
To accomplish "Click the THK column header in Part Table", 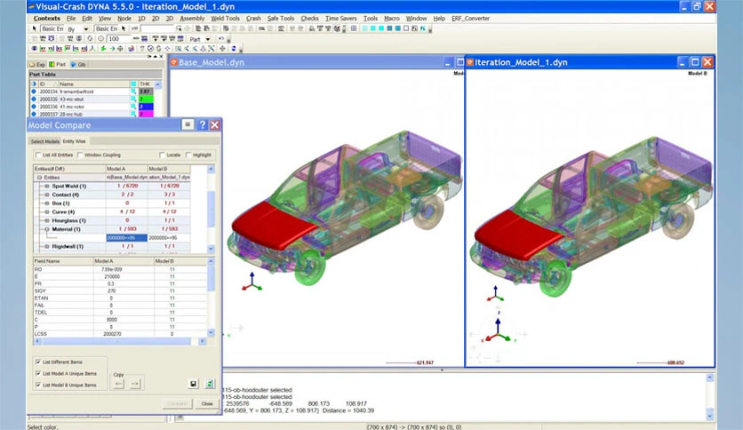I will (145, 84).
